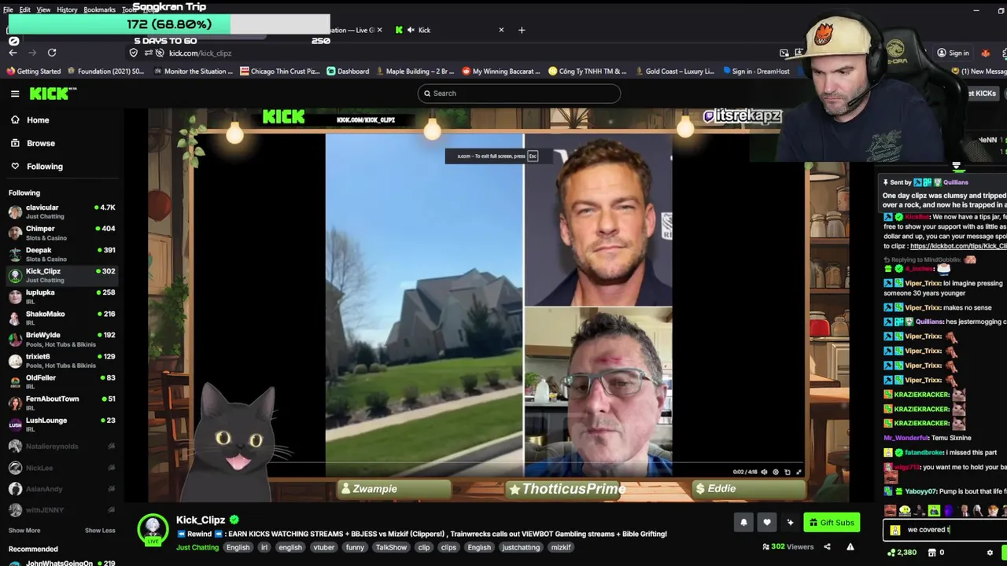The height and width of the screenshot is (566, 1007).
Task: Click the Just Chatting category link
Action: [197, 548]
